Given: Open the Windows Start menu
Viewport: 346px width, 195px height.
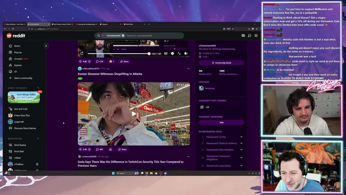Looking at the screenshot, I should tap(113, 173).
